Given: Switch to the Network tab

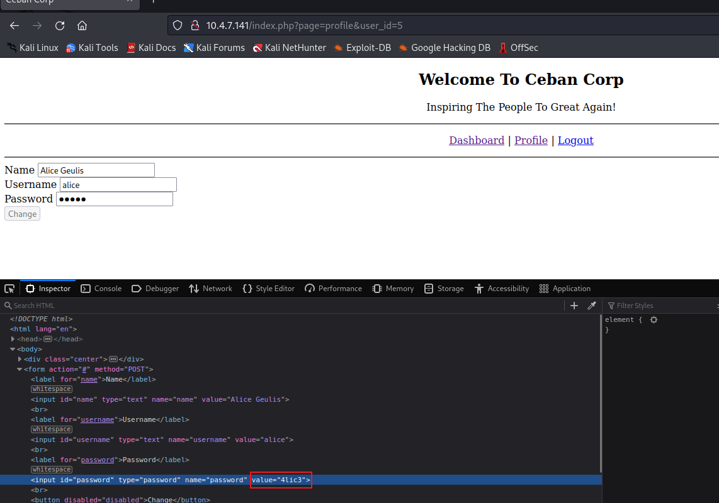Looking at the screenshot, I should click(x=210, y=289).
